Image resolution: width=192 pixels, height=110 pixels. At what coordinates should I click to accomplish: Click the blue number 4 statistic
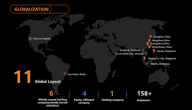click(84, 93)
